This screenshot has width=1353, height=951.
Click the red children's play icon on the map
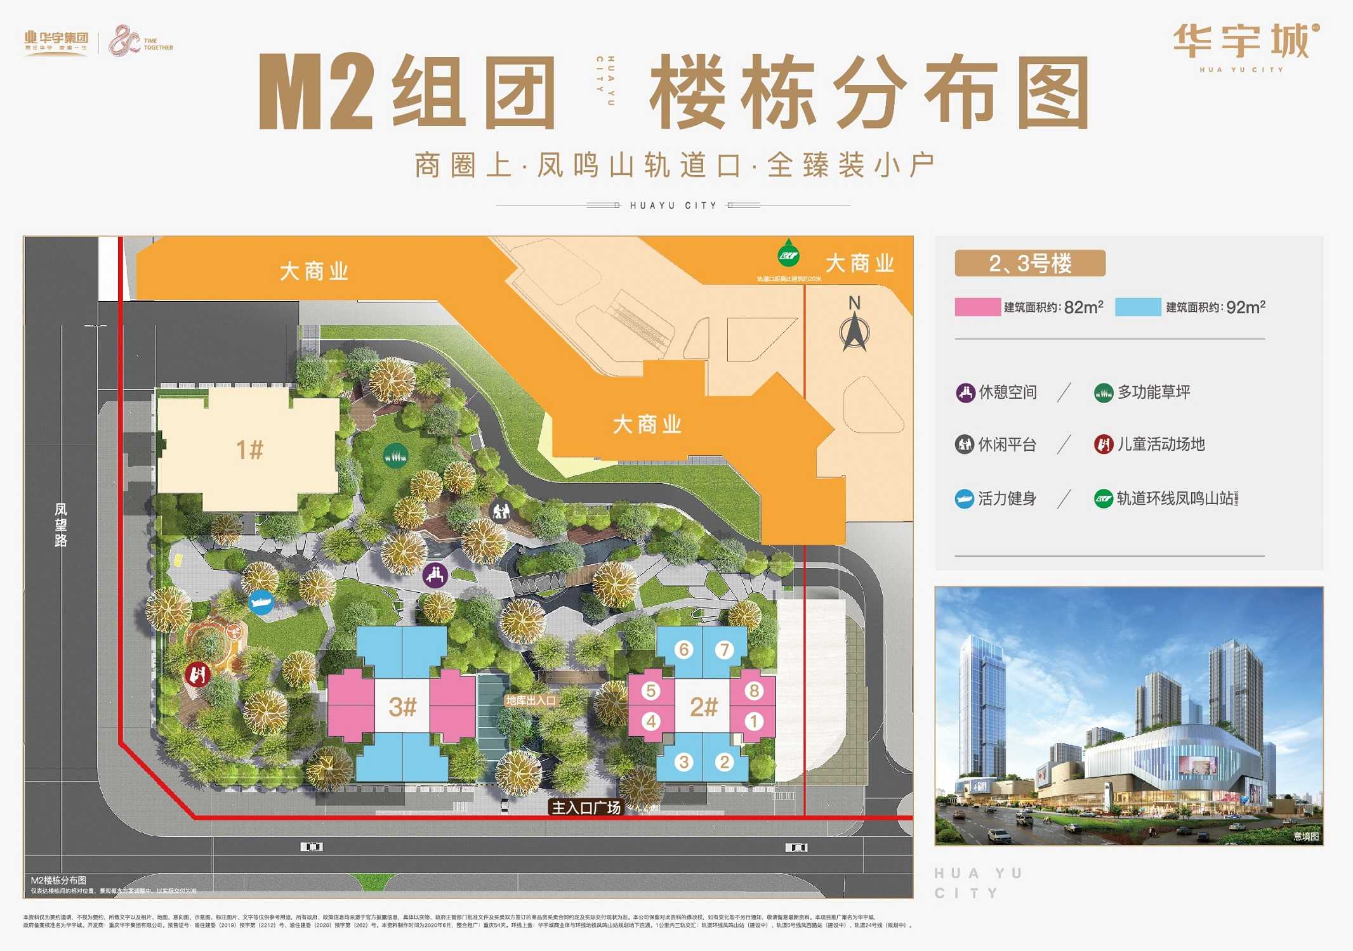point(197,674)
